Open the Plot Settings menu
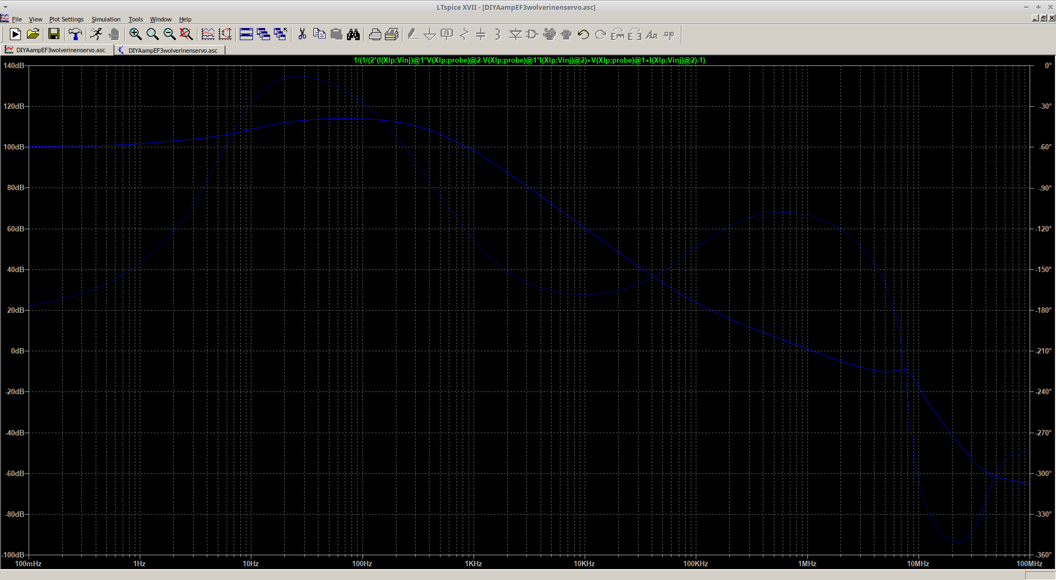Viewport: 1056px width, 580px height. tap(67, 19)
